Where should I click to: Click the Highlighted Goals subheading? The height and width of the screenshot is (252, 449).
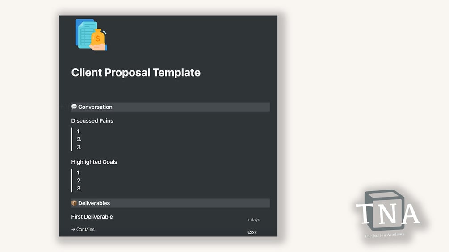pos(94,162)
